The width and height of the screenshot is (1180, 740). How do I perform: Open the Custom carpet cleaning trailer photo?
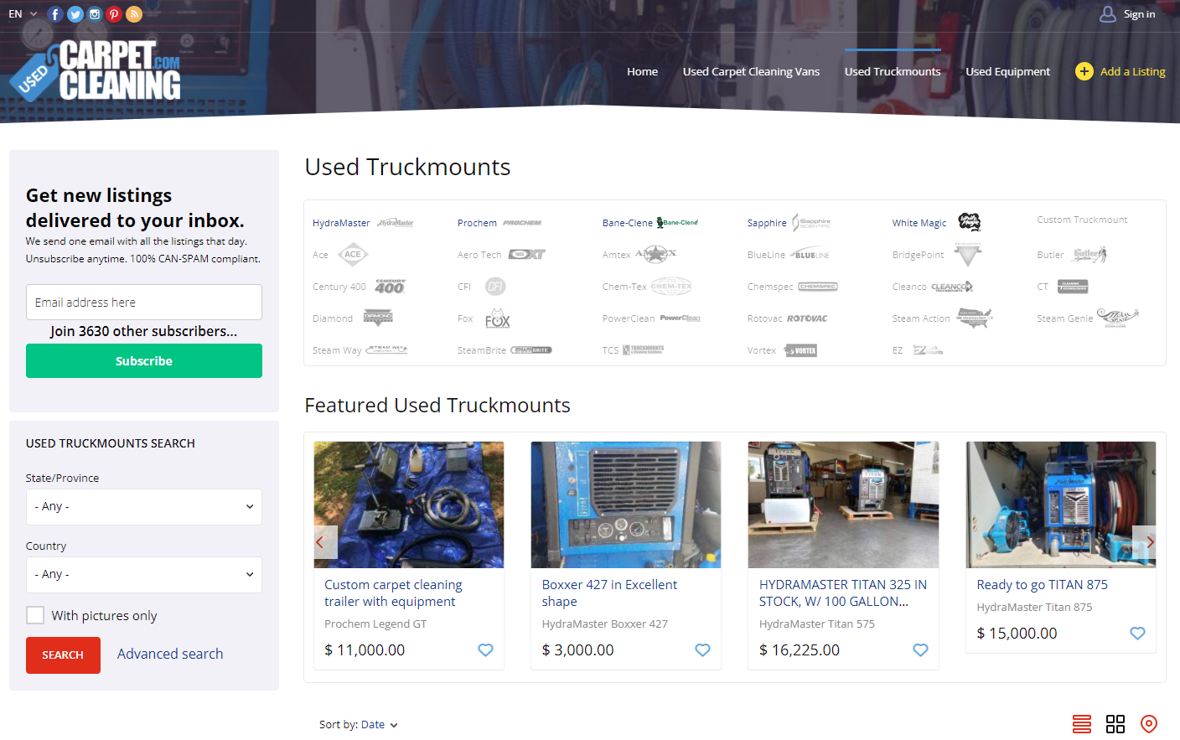click(409, 505)
